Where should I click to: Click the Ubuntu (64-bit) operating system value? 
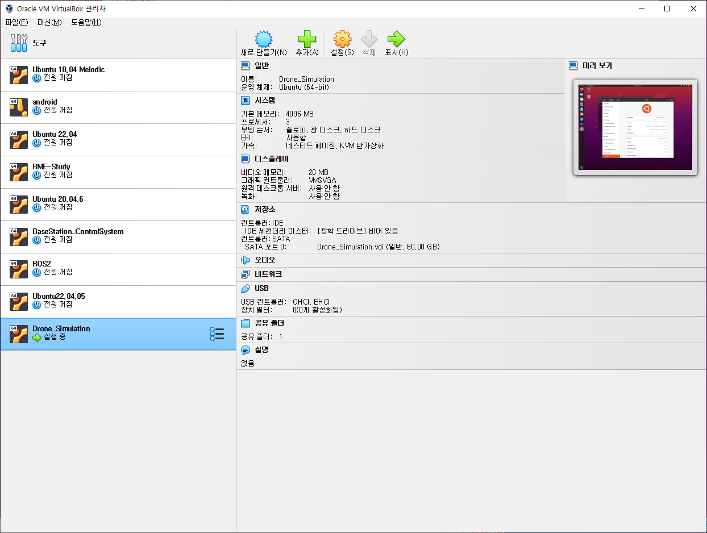[304, 88]
